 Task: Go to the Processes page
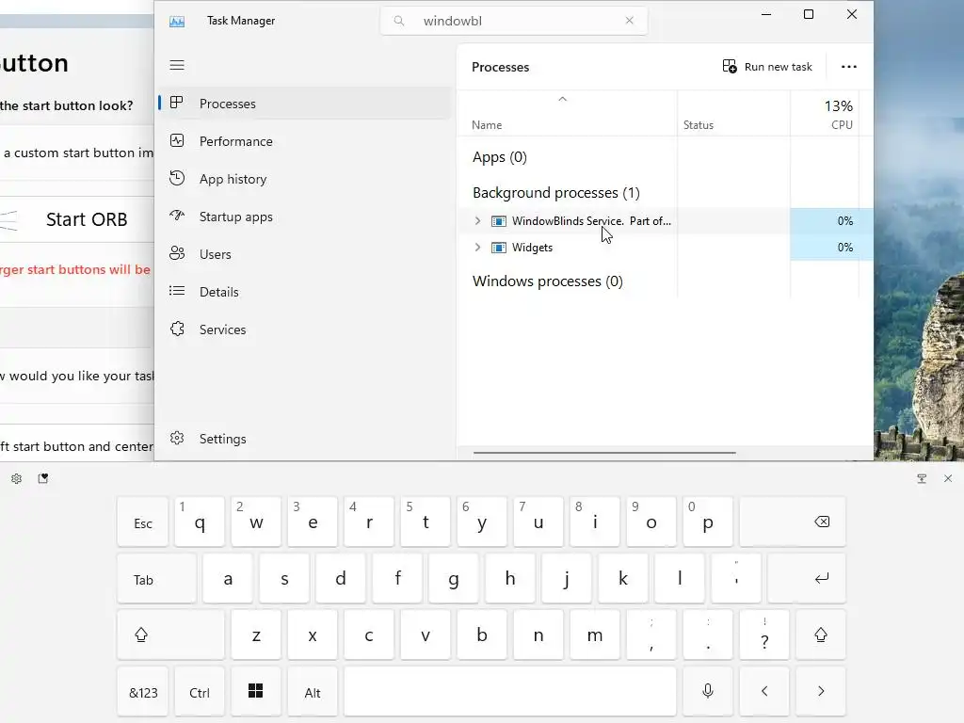[x=305, y=104]
